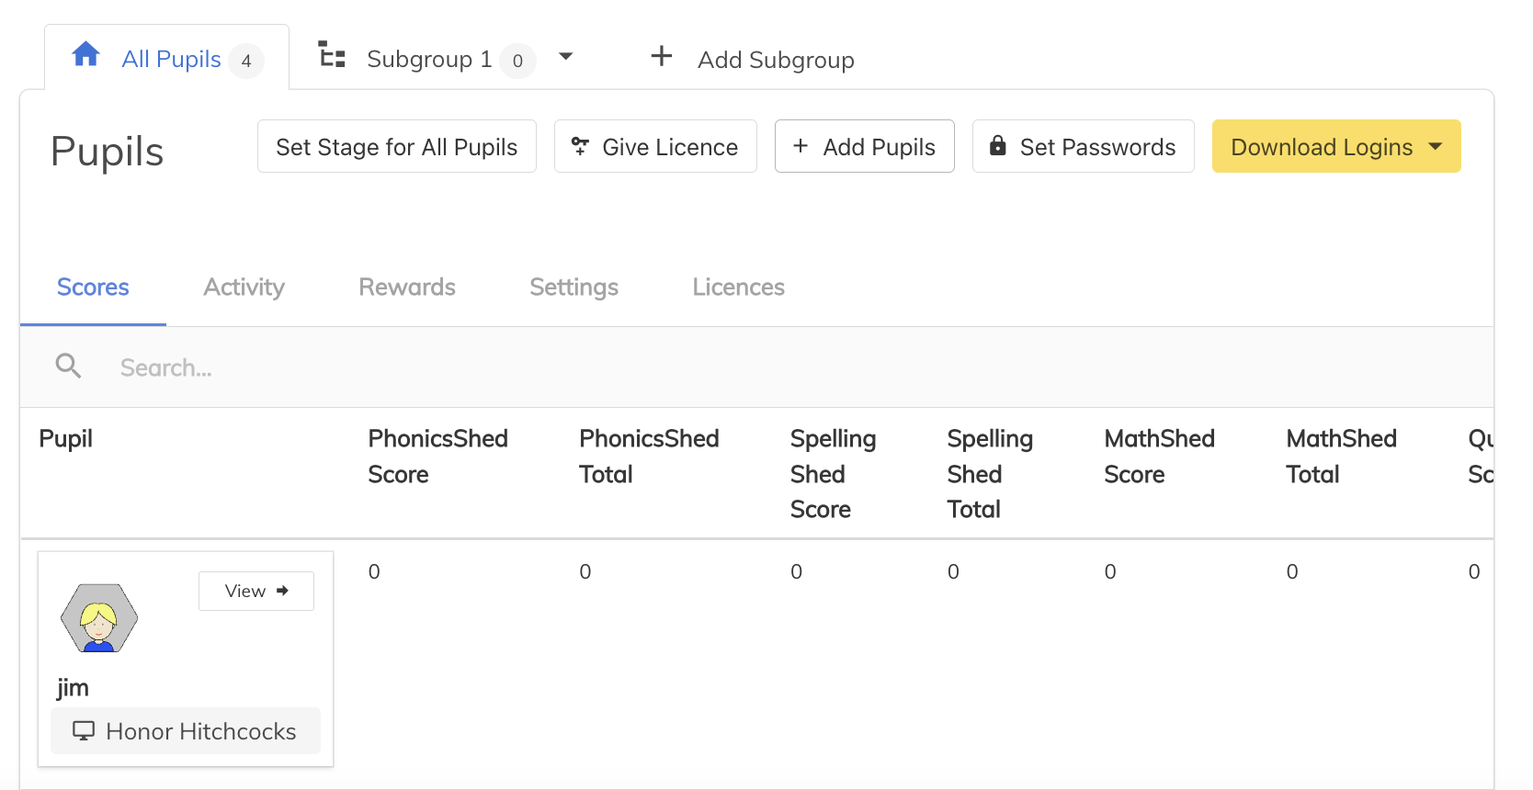
Task: Open the All Pupils tab
Action: click(x=167, y=57)
